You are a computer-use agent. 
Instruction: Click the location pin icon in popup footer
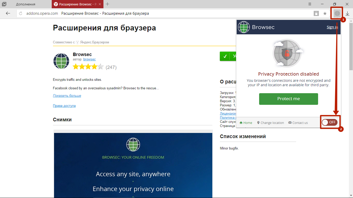[258, 123]
